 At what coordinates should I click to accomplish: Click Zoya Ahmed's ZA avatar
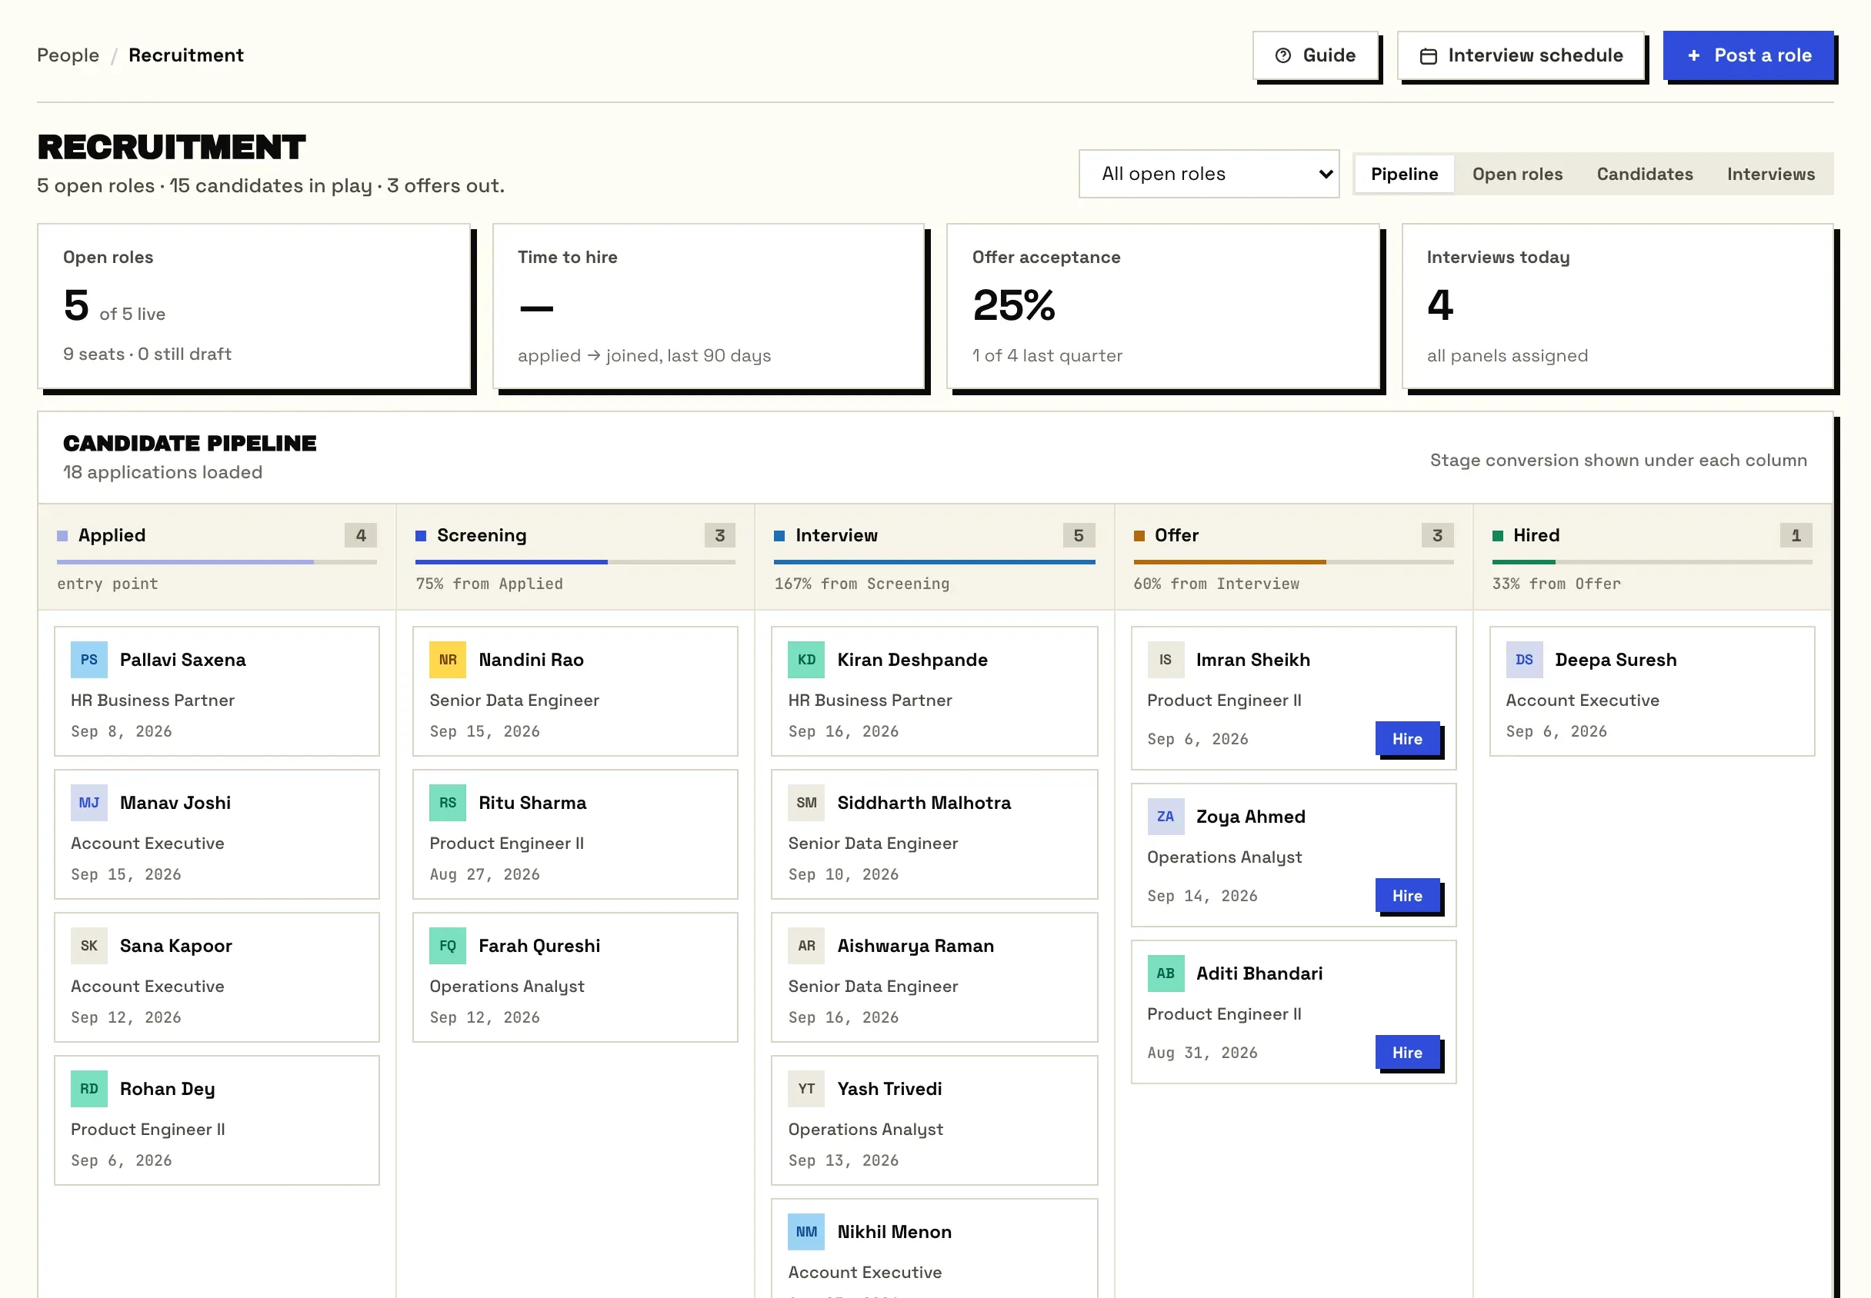tap(1166, 817)
